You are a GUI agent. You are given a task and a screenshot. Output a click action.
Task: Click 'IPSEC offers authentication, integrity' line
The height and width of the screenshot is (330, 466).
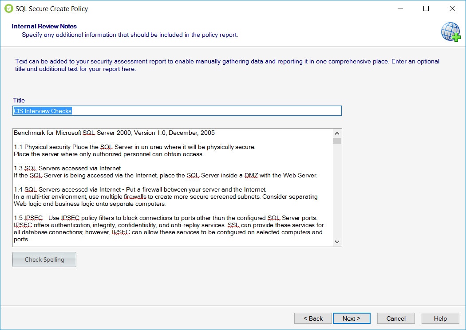point(169,225)
